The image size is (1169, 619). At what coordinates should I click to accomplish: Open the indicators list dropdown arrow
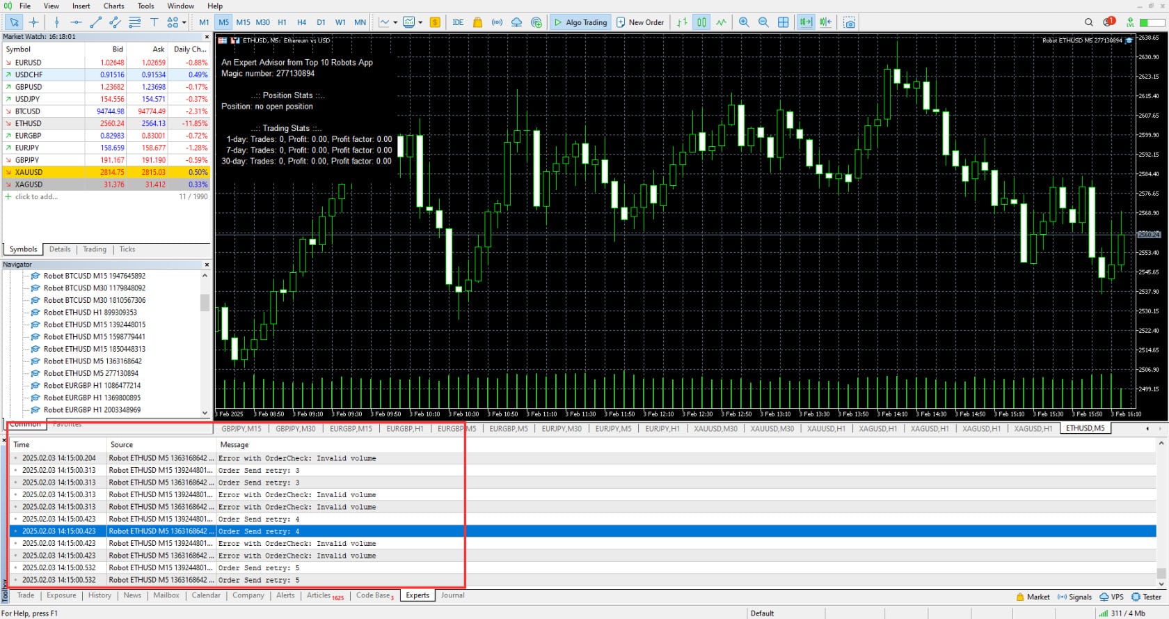pyautogui.click(x=395, y=22)
